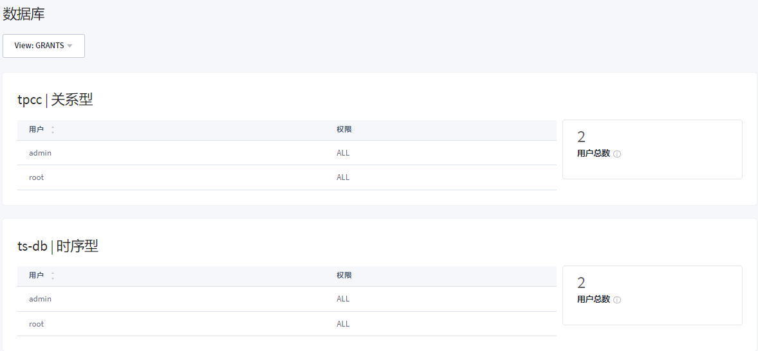The height and width of the screenshot is (351, 758).
Task: Open the View: GRANTS dropdown
Action: (x=44, y=46)
